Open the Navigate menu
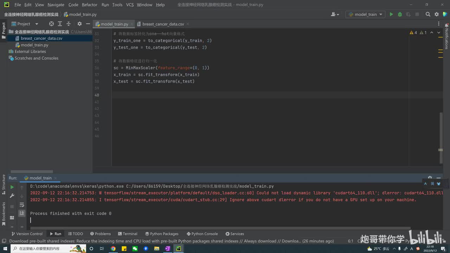This screenshot has width=450, height=253. 56,5
